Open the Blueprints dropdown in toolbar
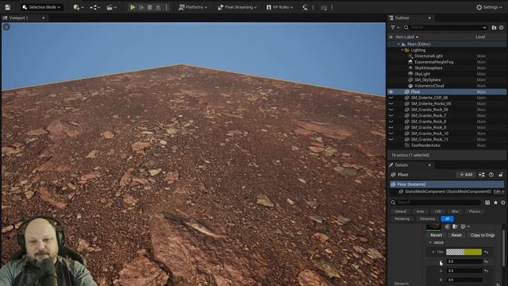The image size is (508, 286). point(94,7)
